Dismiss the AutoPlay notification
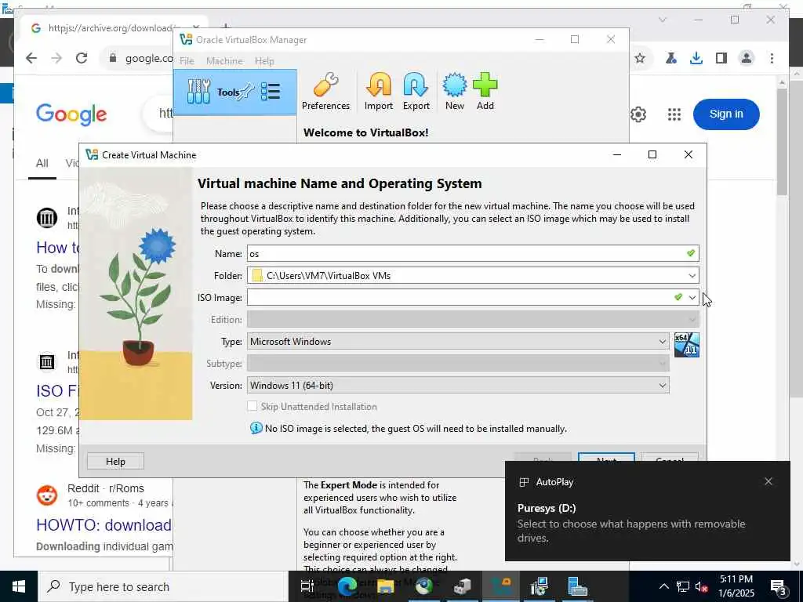 (x=768, y=481)
